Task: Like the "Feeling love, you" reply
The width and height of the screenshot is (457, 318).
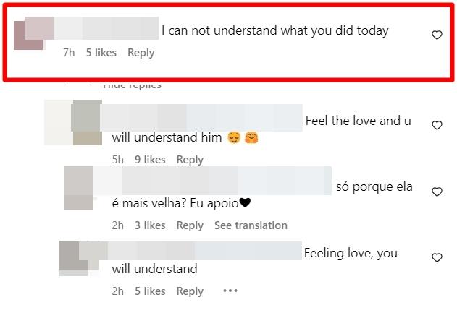Action: click(437, 258)
